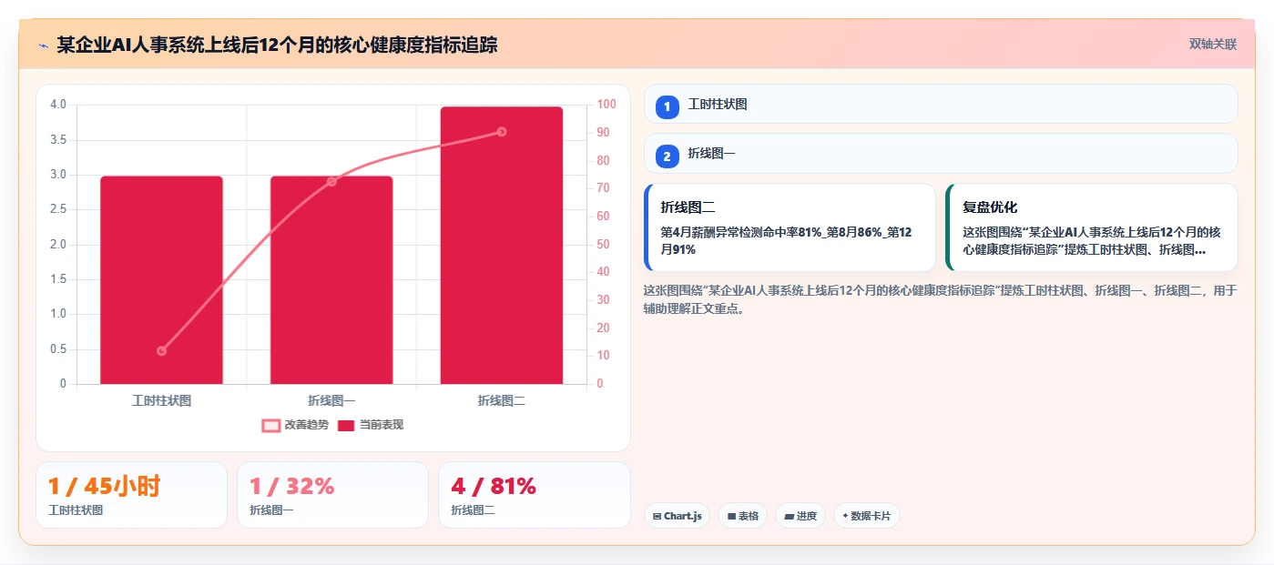1274x565 pixels.
Task: Click the line data point on the middle bar
Action: pyautogui.click(x=331, y=182)
